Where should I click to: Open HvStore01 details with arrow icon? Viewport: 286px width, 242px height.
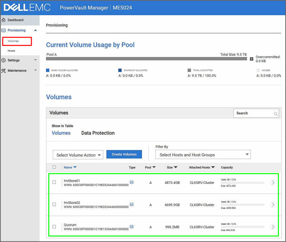pos(273,182)
